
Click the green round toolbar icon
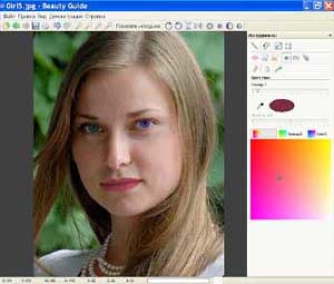(16, 26)
